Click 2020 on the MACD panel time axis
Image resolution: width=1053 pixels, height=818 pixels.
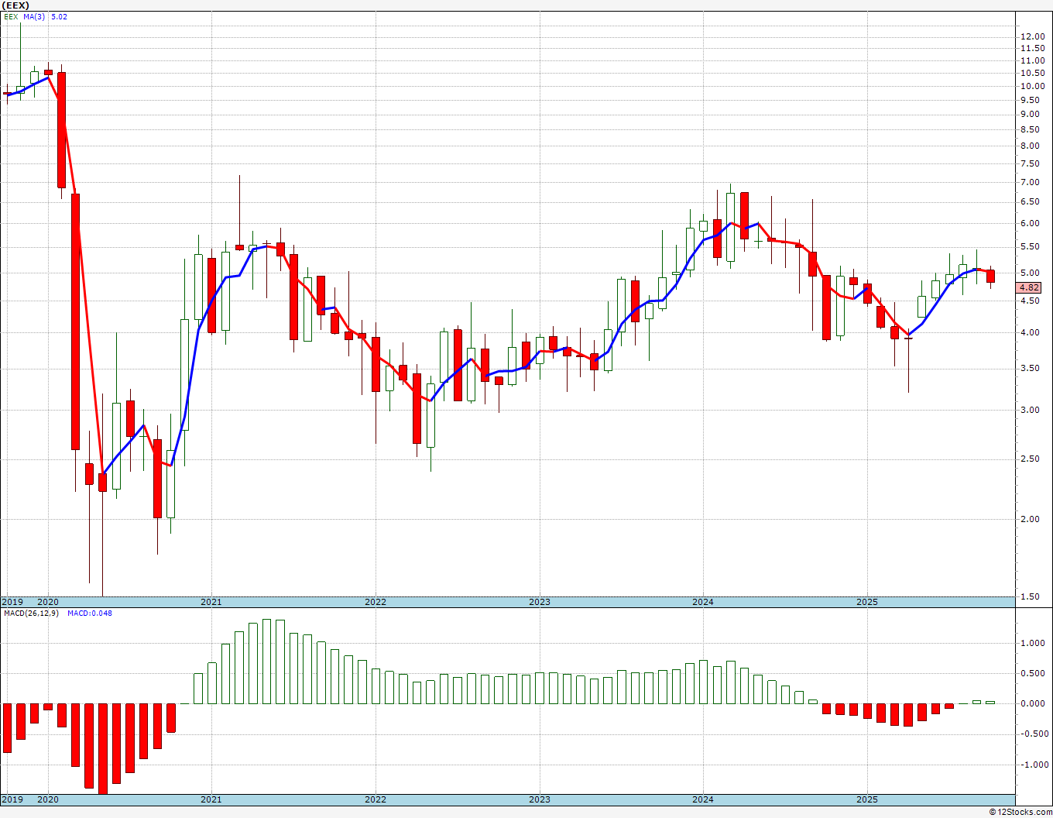tap(48, 799)
